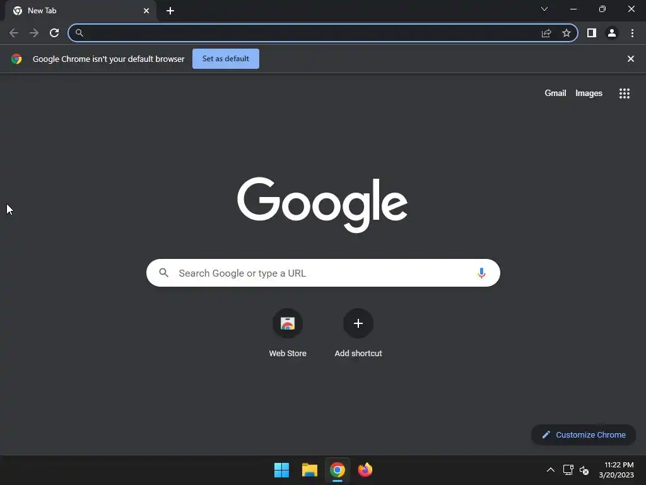The height and width of the screenshot is (485, 646).
Task: Open the profile avatar menu
Action: pyautogui.click(x=612, y=33)
